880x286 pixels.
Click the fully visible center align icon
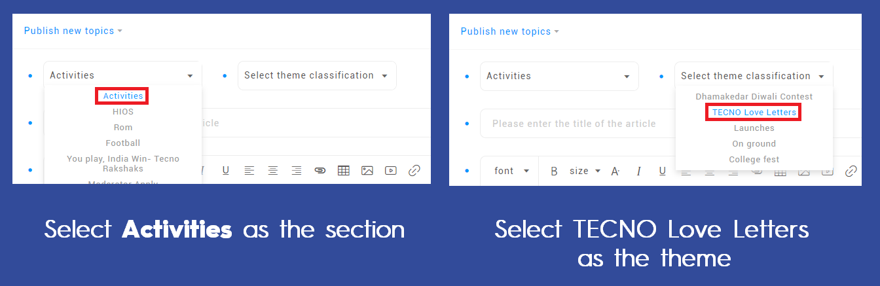click(x=273, y=171)
